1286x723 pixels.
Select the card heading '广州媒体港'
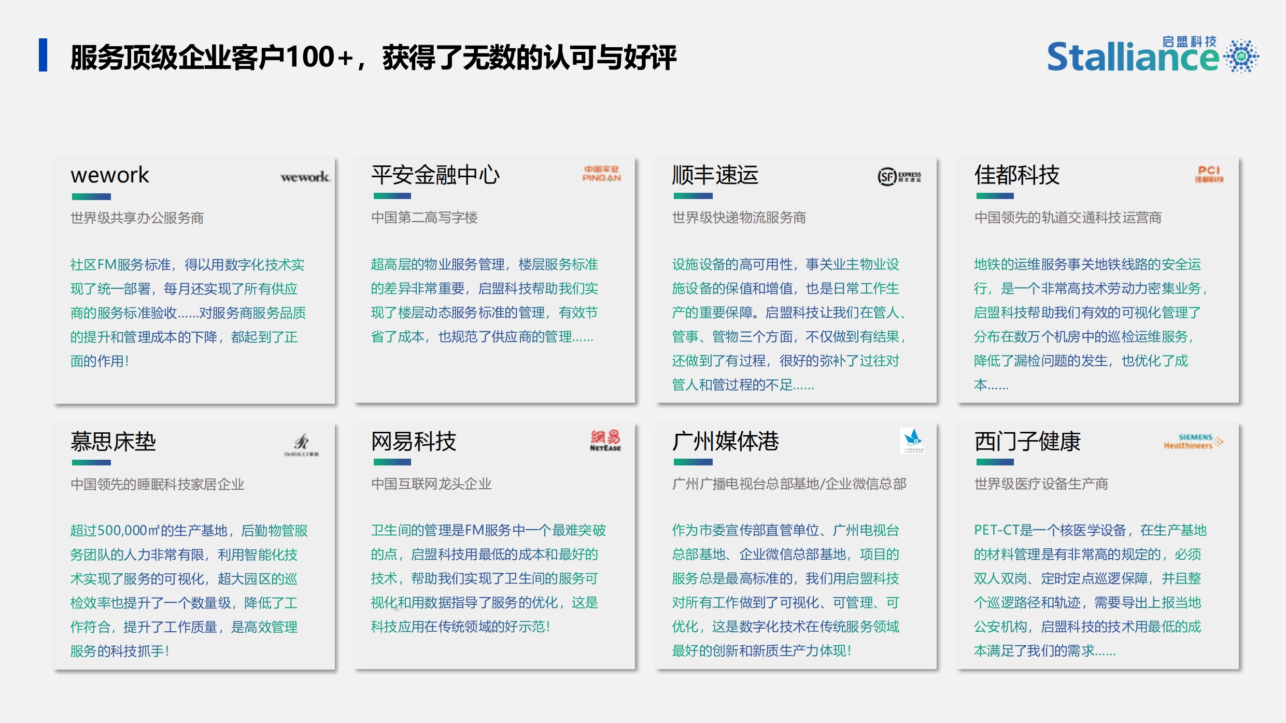point(726,442)
